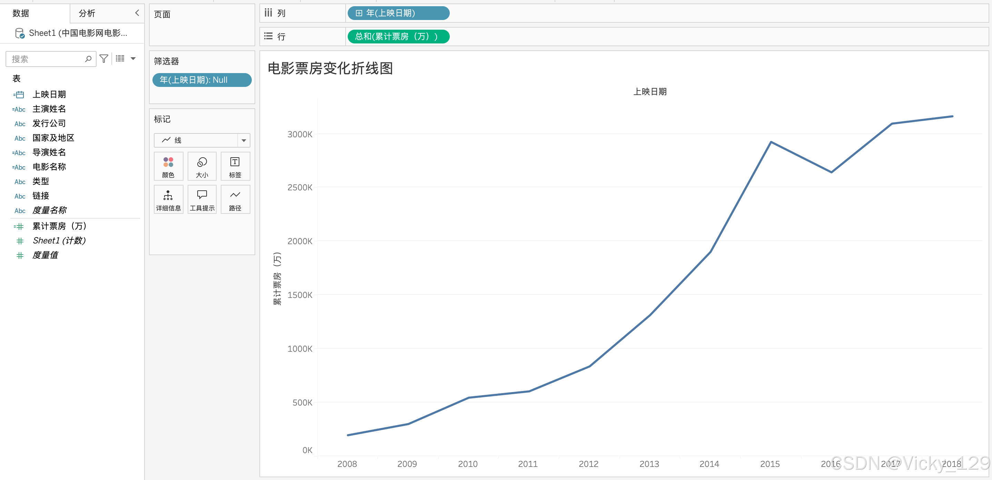Click the Sheet1 data source icon
The height and width of the screenshot is (480, 992).
pos(20,33)
